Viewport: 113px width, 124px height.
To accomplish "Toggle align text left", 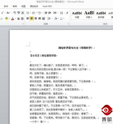I will (x=28, y=18).
